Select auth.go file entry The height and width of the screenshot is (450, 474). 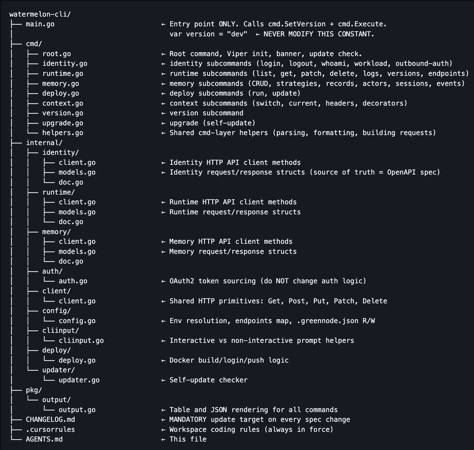coord(73,281)
